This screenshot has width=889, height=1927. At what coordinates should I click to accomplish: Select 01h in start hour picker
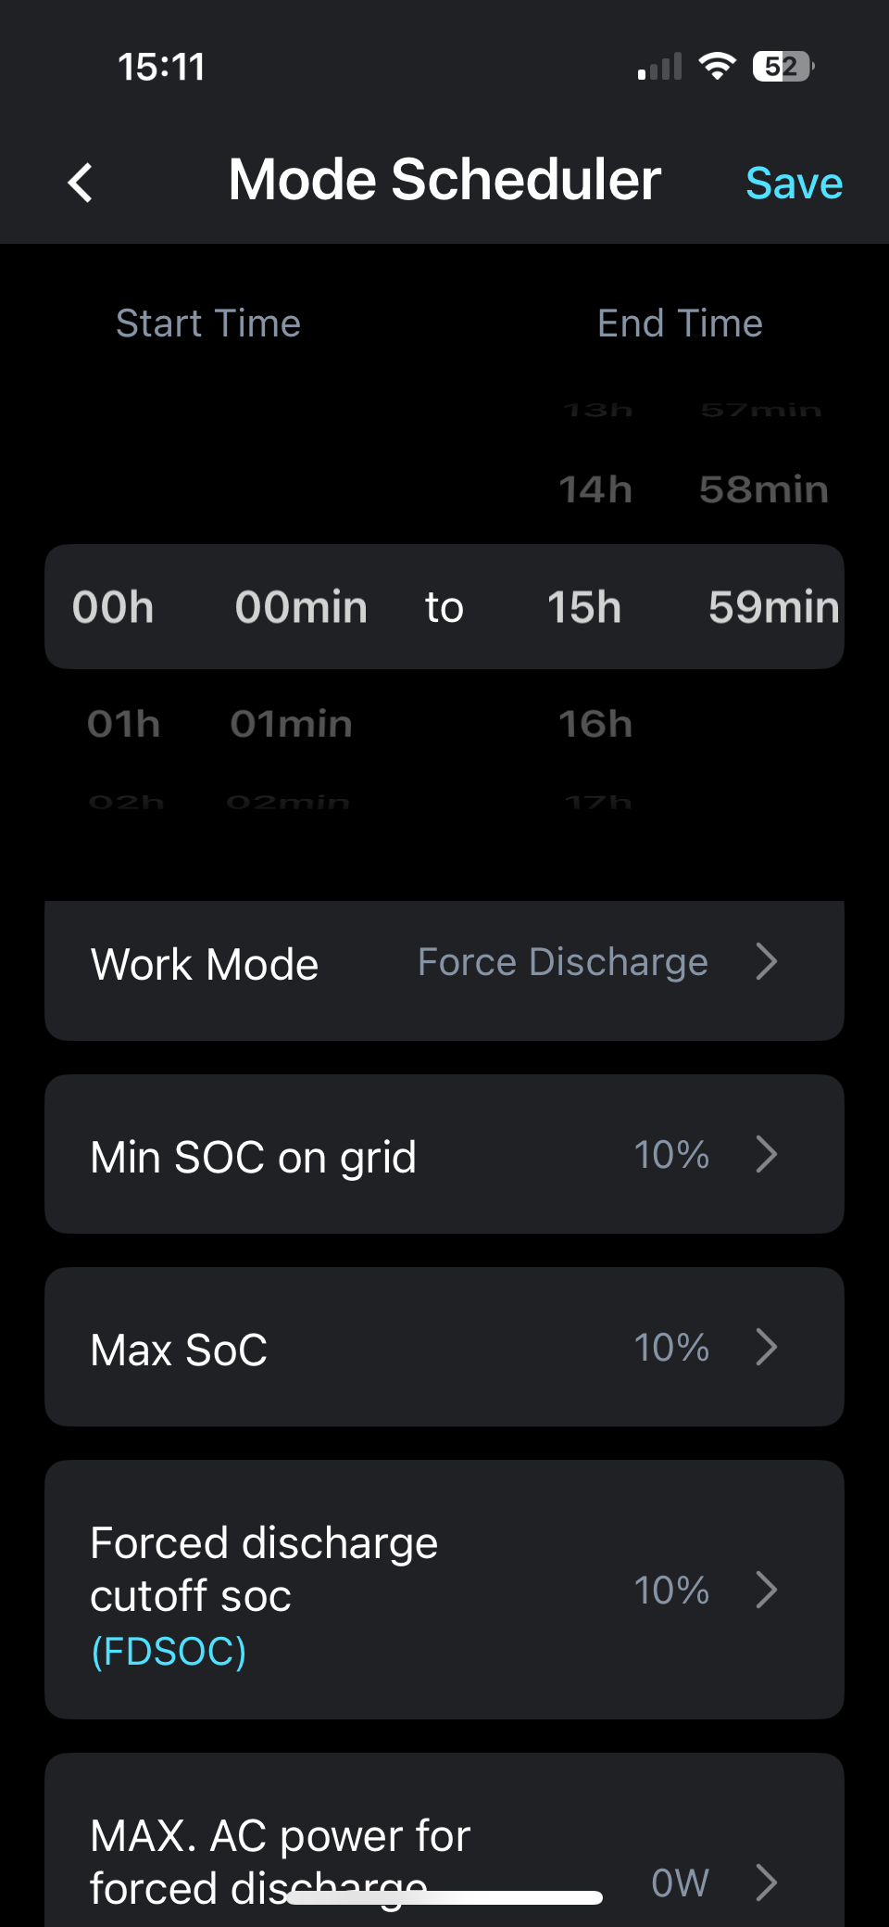click(123, 724)
